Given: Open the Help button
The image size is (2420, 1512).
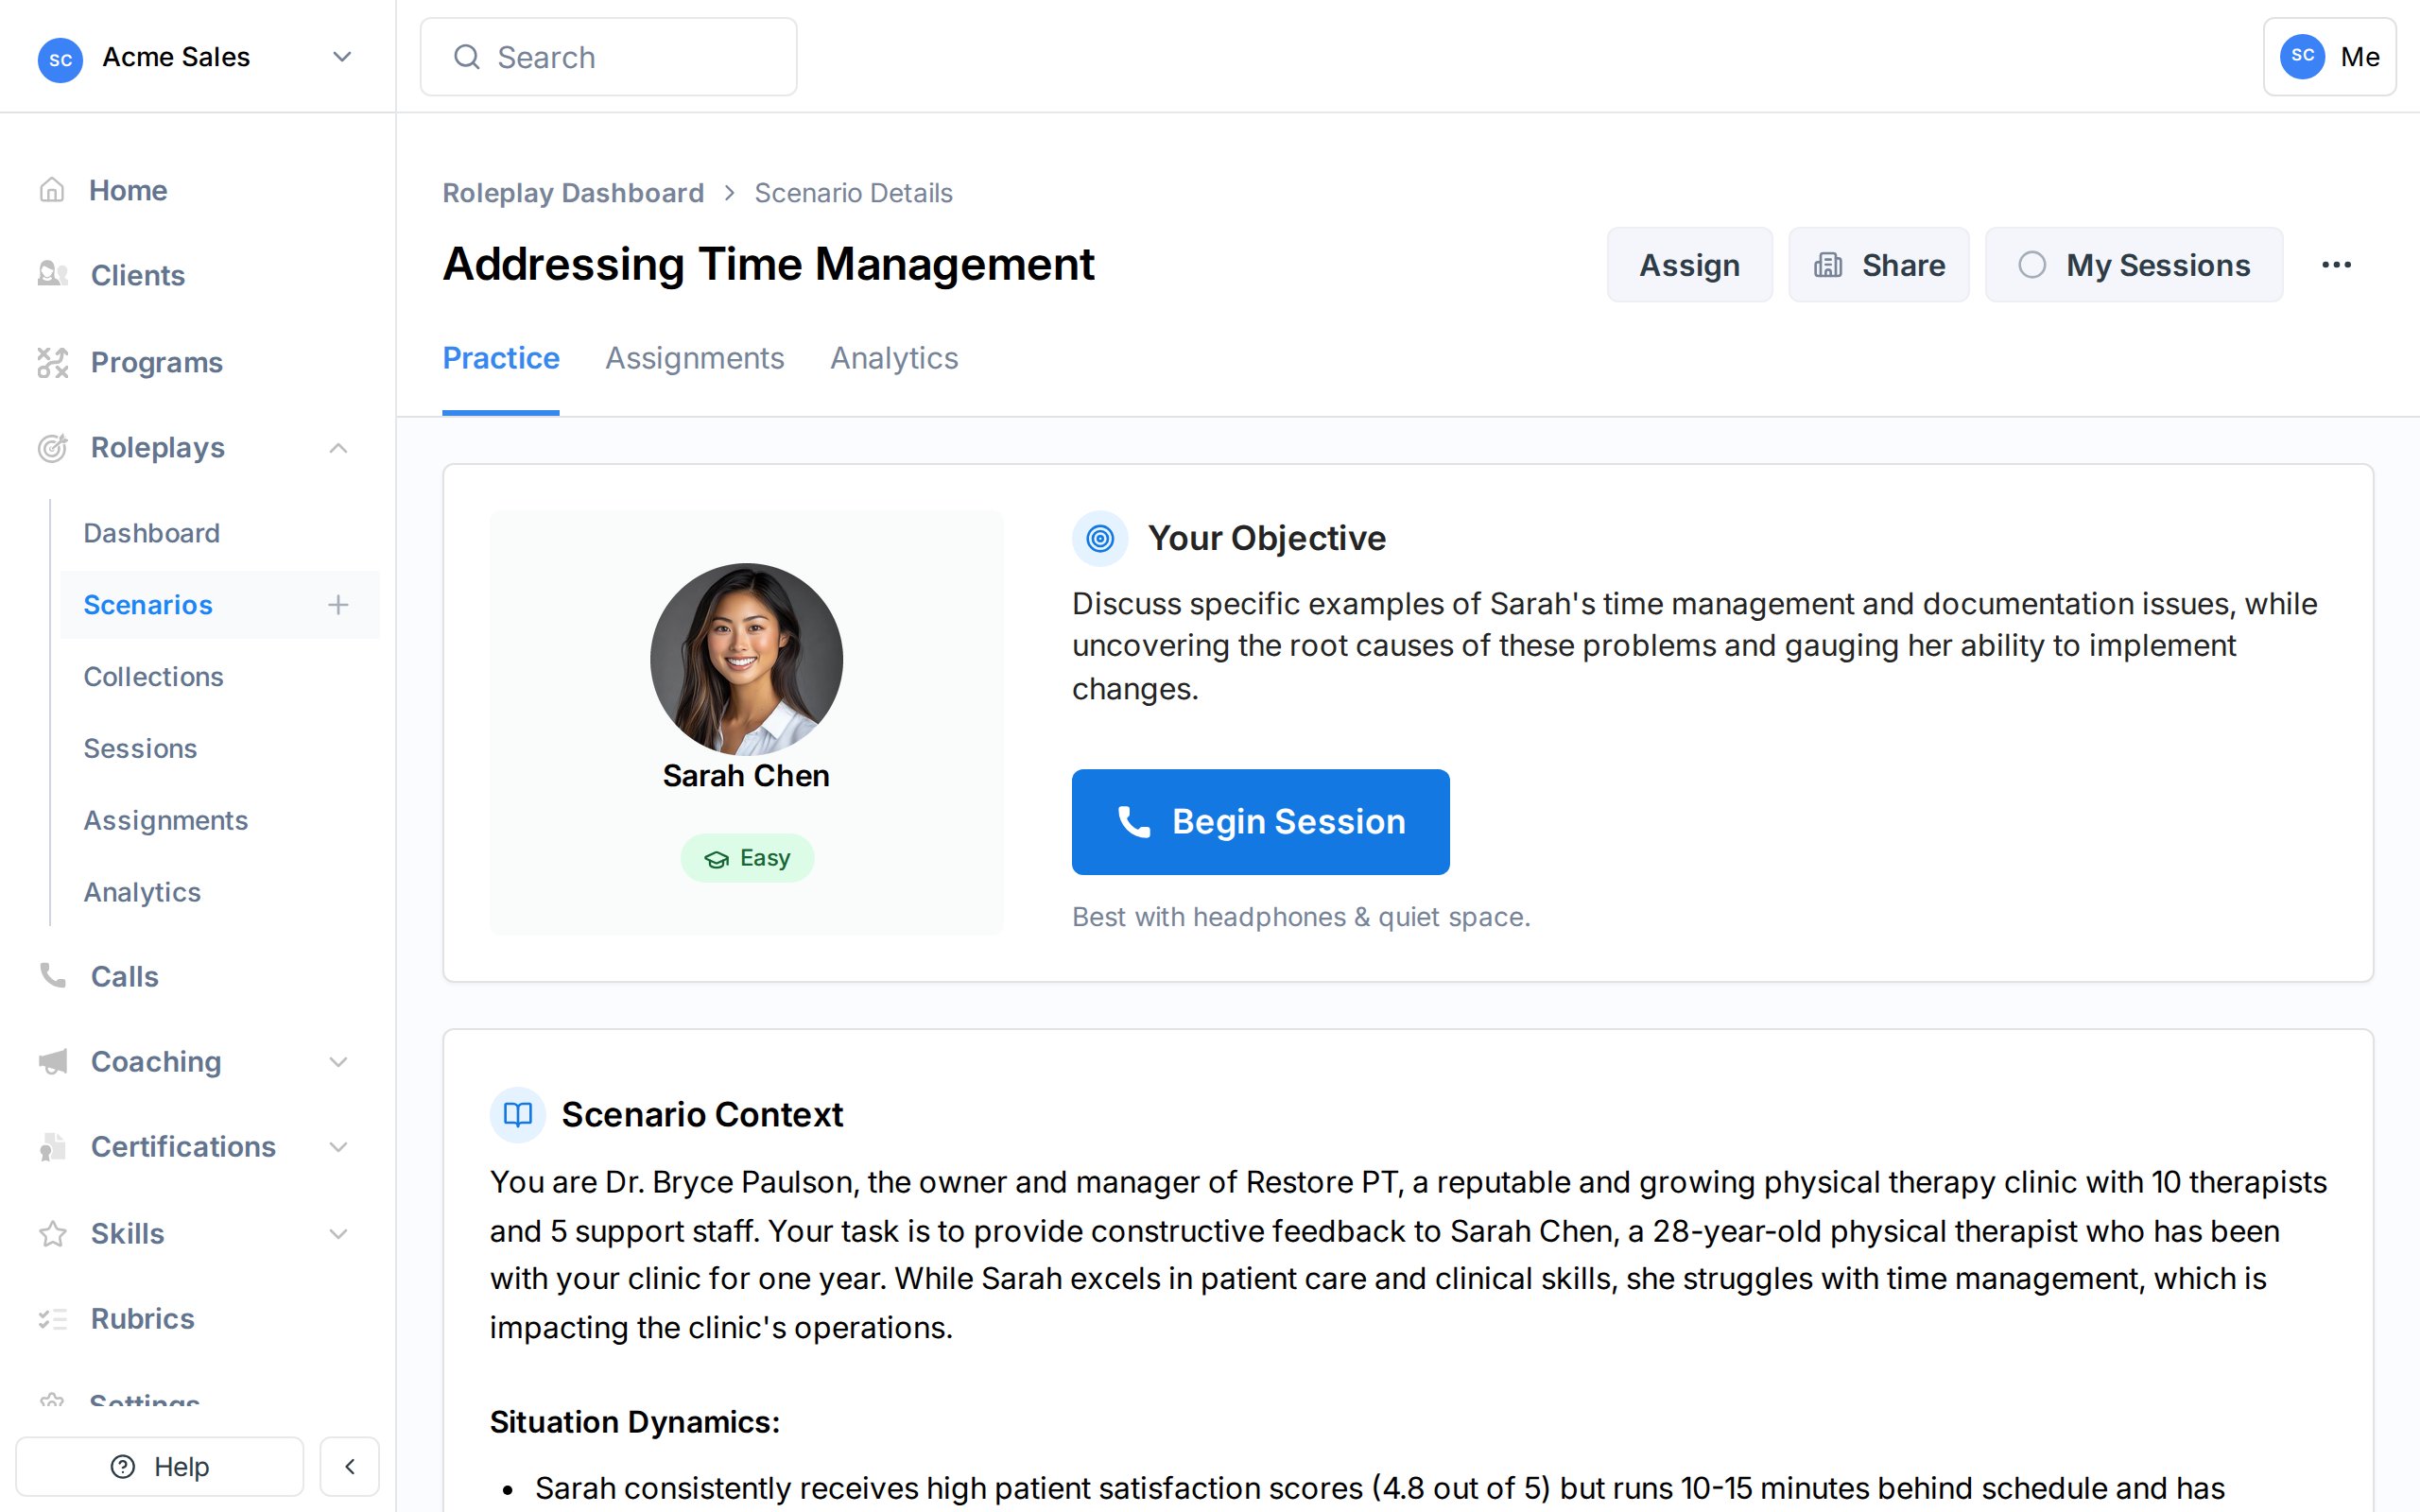Looking at the screenshot, I should click(x=160, y=1467).
